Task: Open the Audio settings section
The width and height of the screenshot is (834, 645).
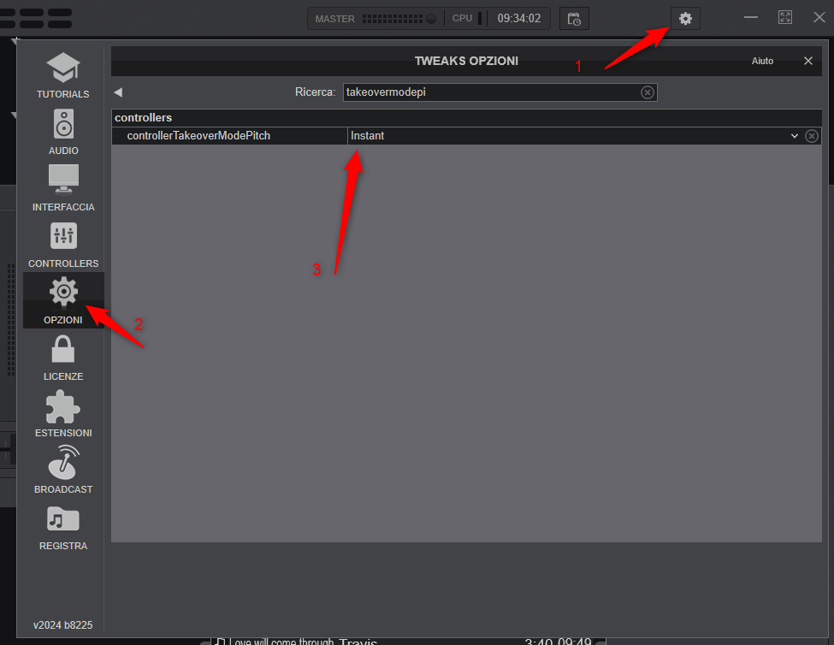Action: tap(62, 132)
